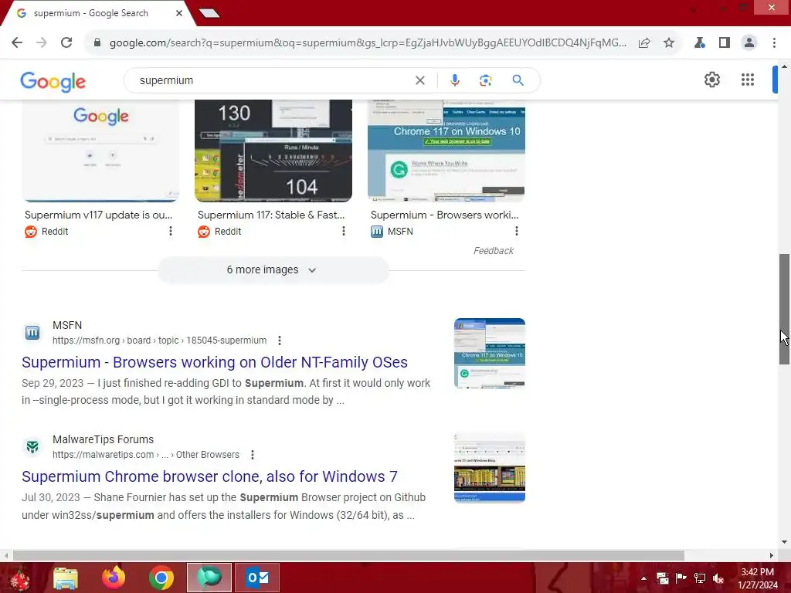Open Supermium - Browsers worki... MSFN image caption

tap(444, 215)
